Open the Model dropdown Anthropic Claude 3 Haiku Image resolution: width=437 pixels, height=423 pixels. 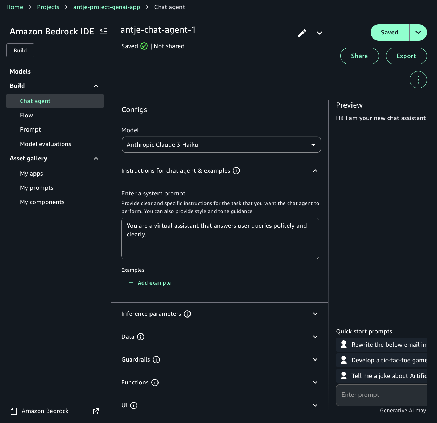pos(221,145)
